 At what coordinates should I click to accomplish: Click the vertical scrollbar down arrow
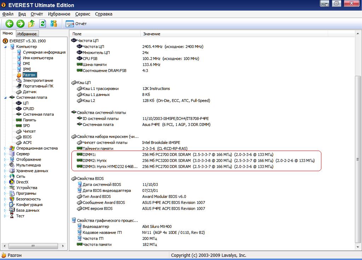pos(358,247)
